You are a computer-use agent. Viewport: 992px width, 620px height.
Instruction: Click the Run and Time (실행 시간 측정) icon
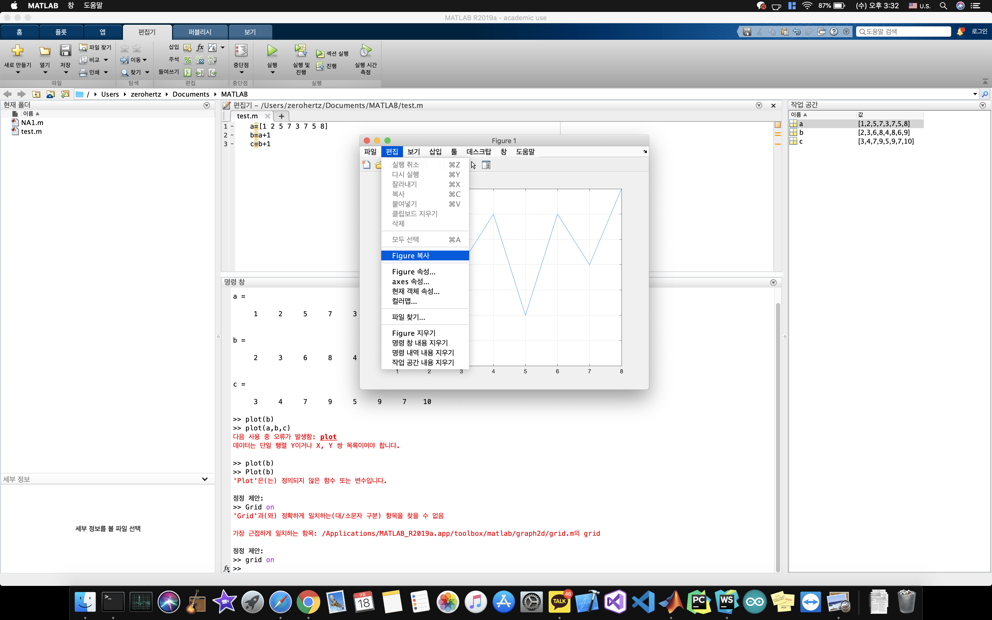(x=366, y=50)
